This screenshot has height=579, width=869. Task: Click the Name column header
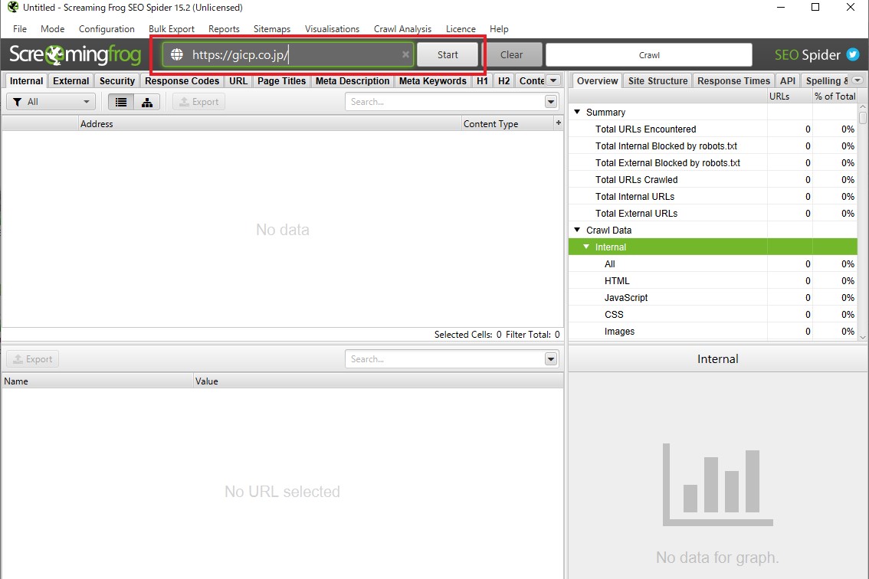point(97,381)
